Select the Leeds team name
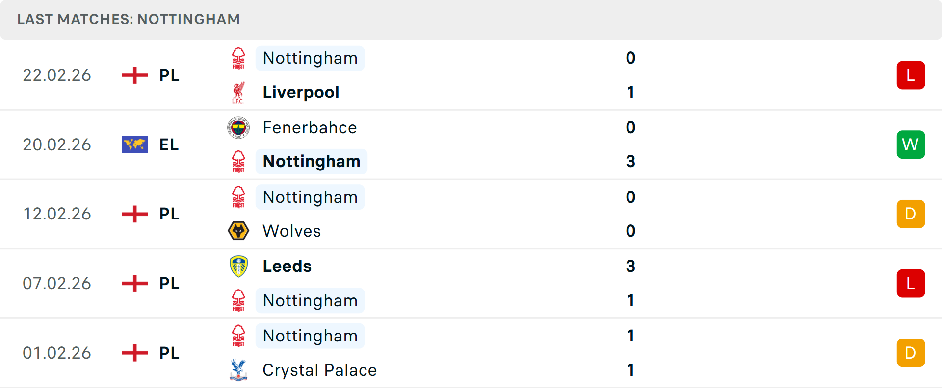This screenshot has width=942, height=388. [287, 267]
